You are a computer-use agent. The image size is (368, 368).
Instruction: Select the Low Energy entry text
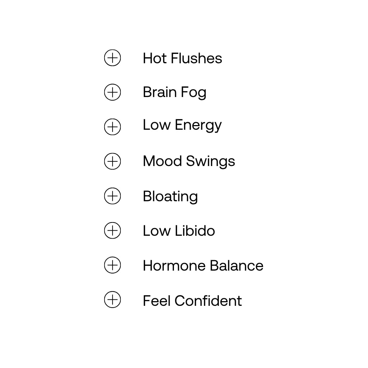point(182,125)
